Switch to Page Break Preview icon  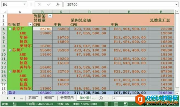click(126, 104)
